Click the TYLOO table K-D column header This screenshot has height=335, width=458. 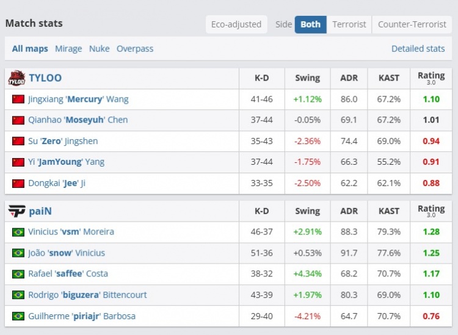[262, 78]
